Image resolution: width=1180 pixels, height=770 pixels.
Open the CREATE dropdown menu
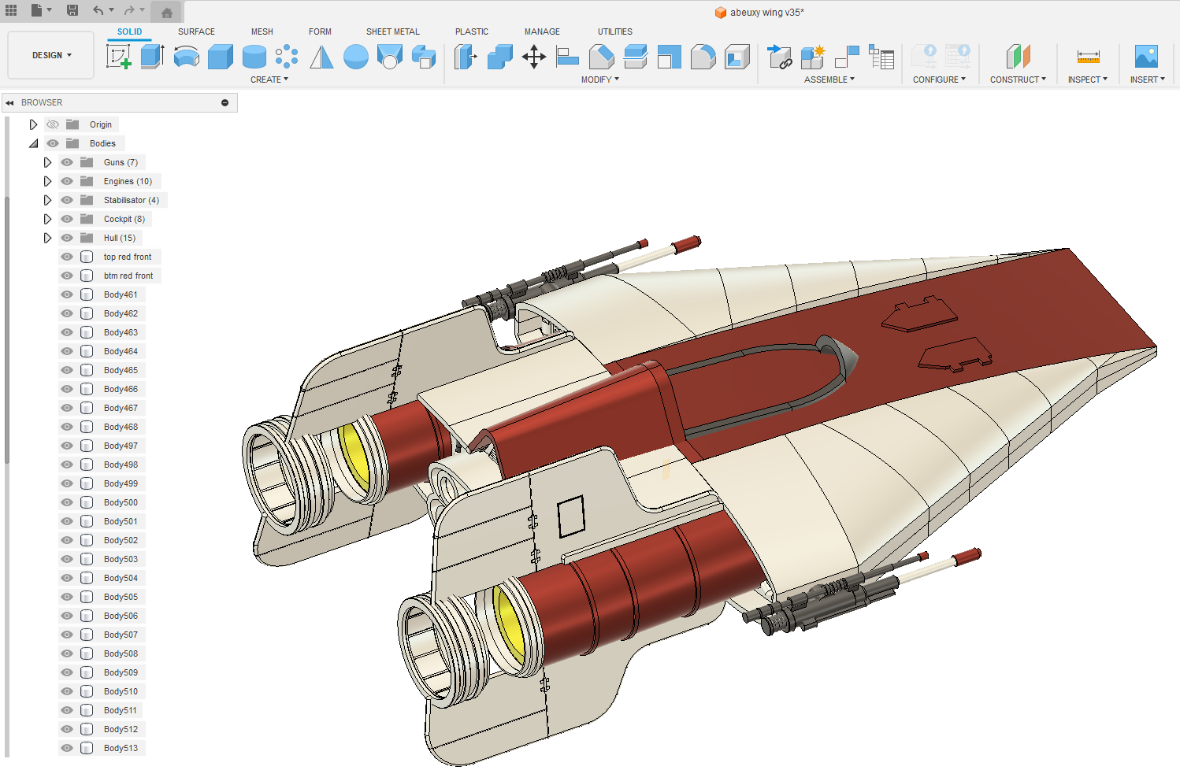point(269,80)
